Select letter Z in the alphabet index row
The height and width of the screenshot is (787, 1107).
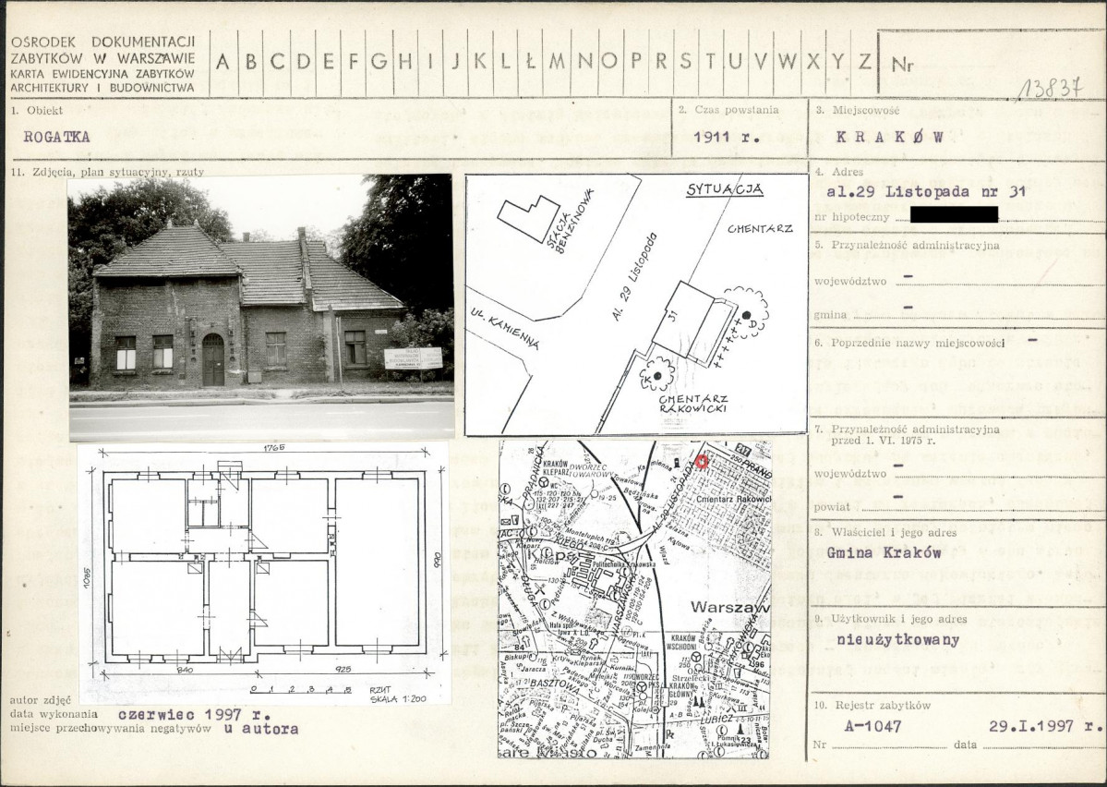(864, 63)
